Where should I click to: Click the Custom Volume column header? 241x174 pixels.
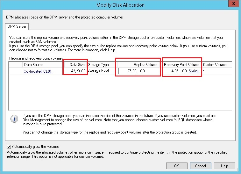(215, 65)
